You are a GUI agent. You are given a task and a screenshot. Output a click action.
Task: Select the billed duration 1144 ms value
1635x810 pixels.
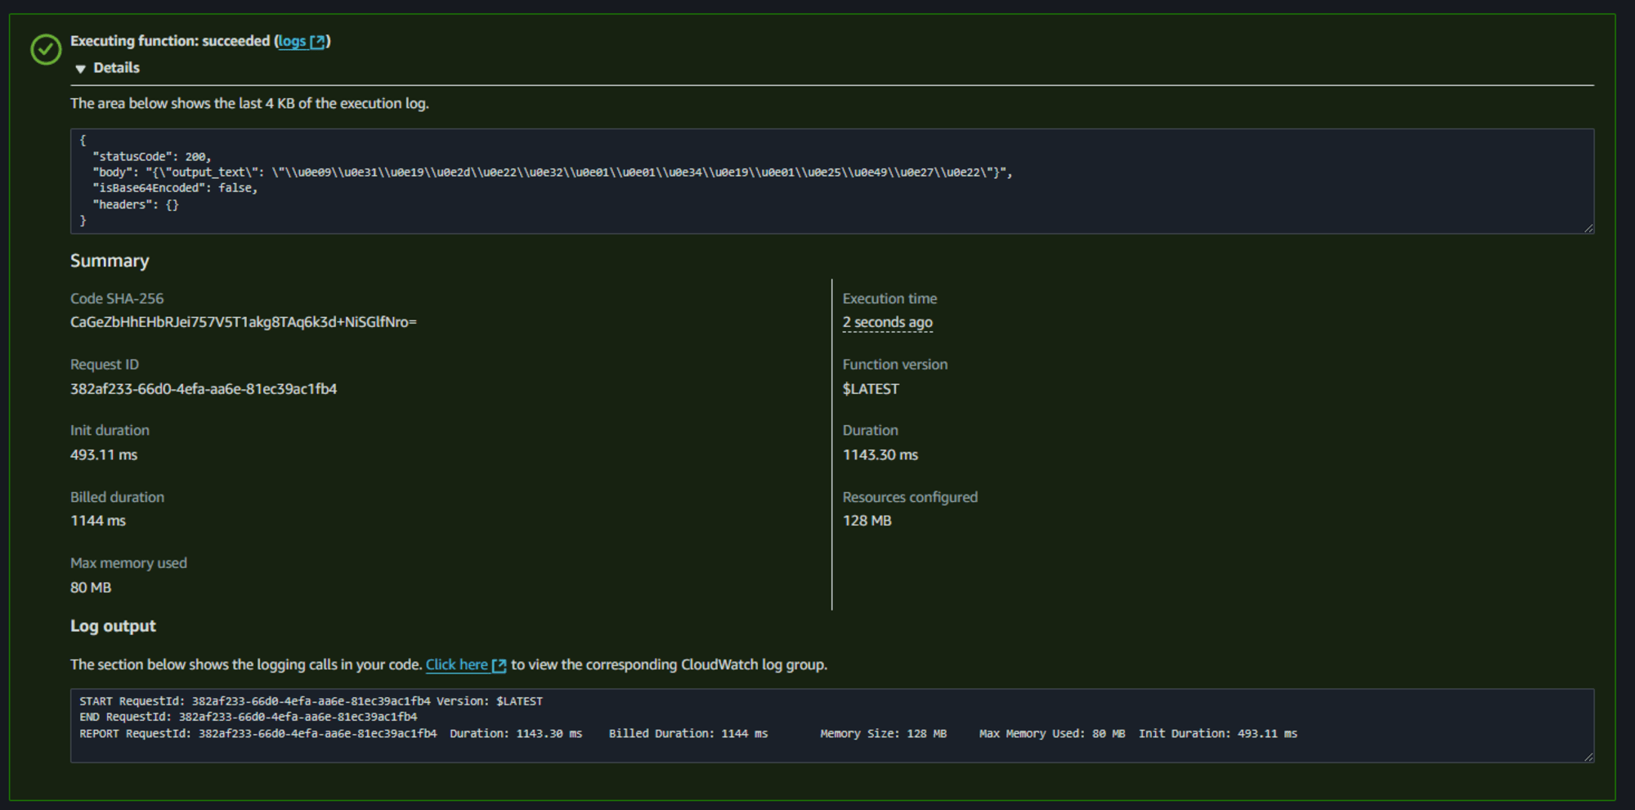point(98,521)
